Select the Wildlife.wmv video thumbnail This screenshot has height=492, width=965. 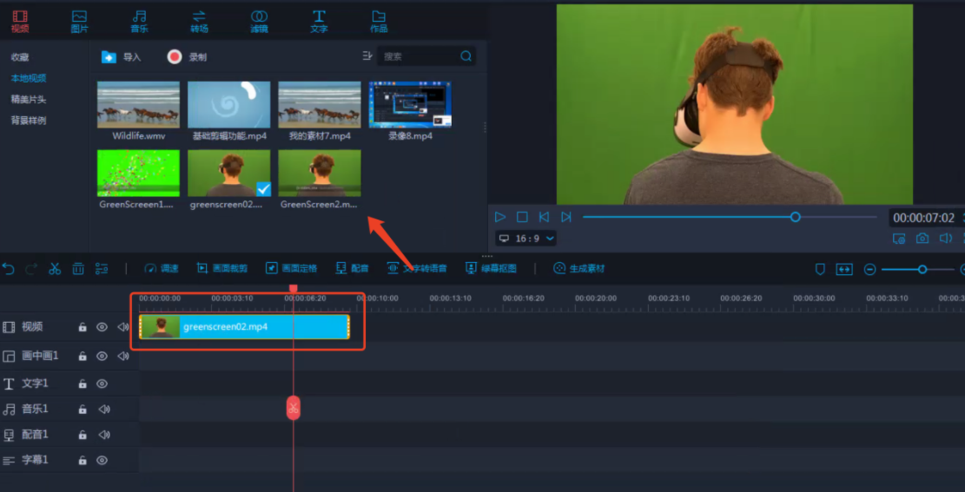click(x=138, y=105)
